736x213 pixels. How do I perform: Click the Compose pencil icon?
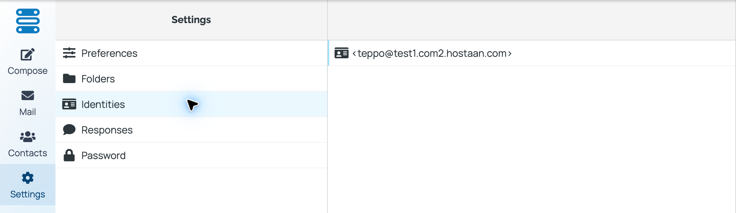pos(28,54)
